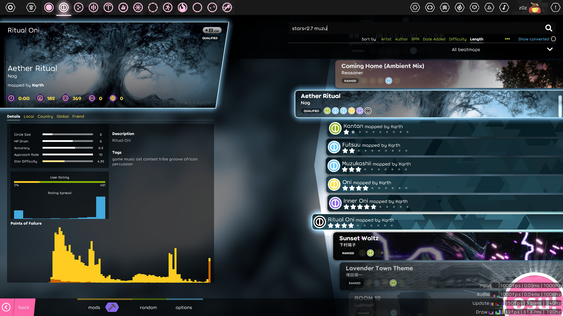Image resolution: width=563 pixels, height=316 pixels.
Task: Click the 0:00 length statistic icon
Action: [x=11, y=98]
